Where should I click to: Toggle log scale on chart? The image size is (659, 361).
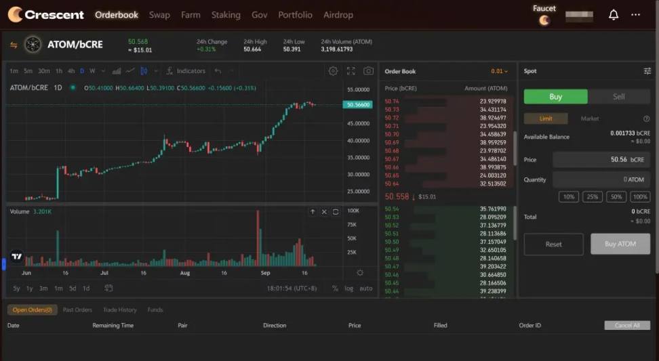(349, 289)
